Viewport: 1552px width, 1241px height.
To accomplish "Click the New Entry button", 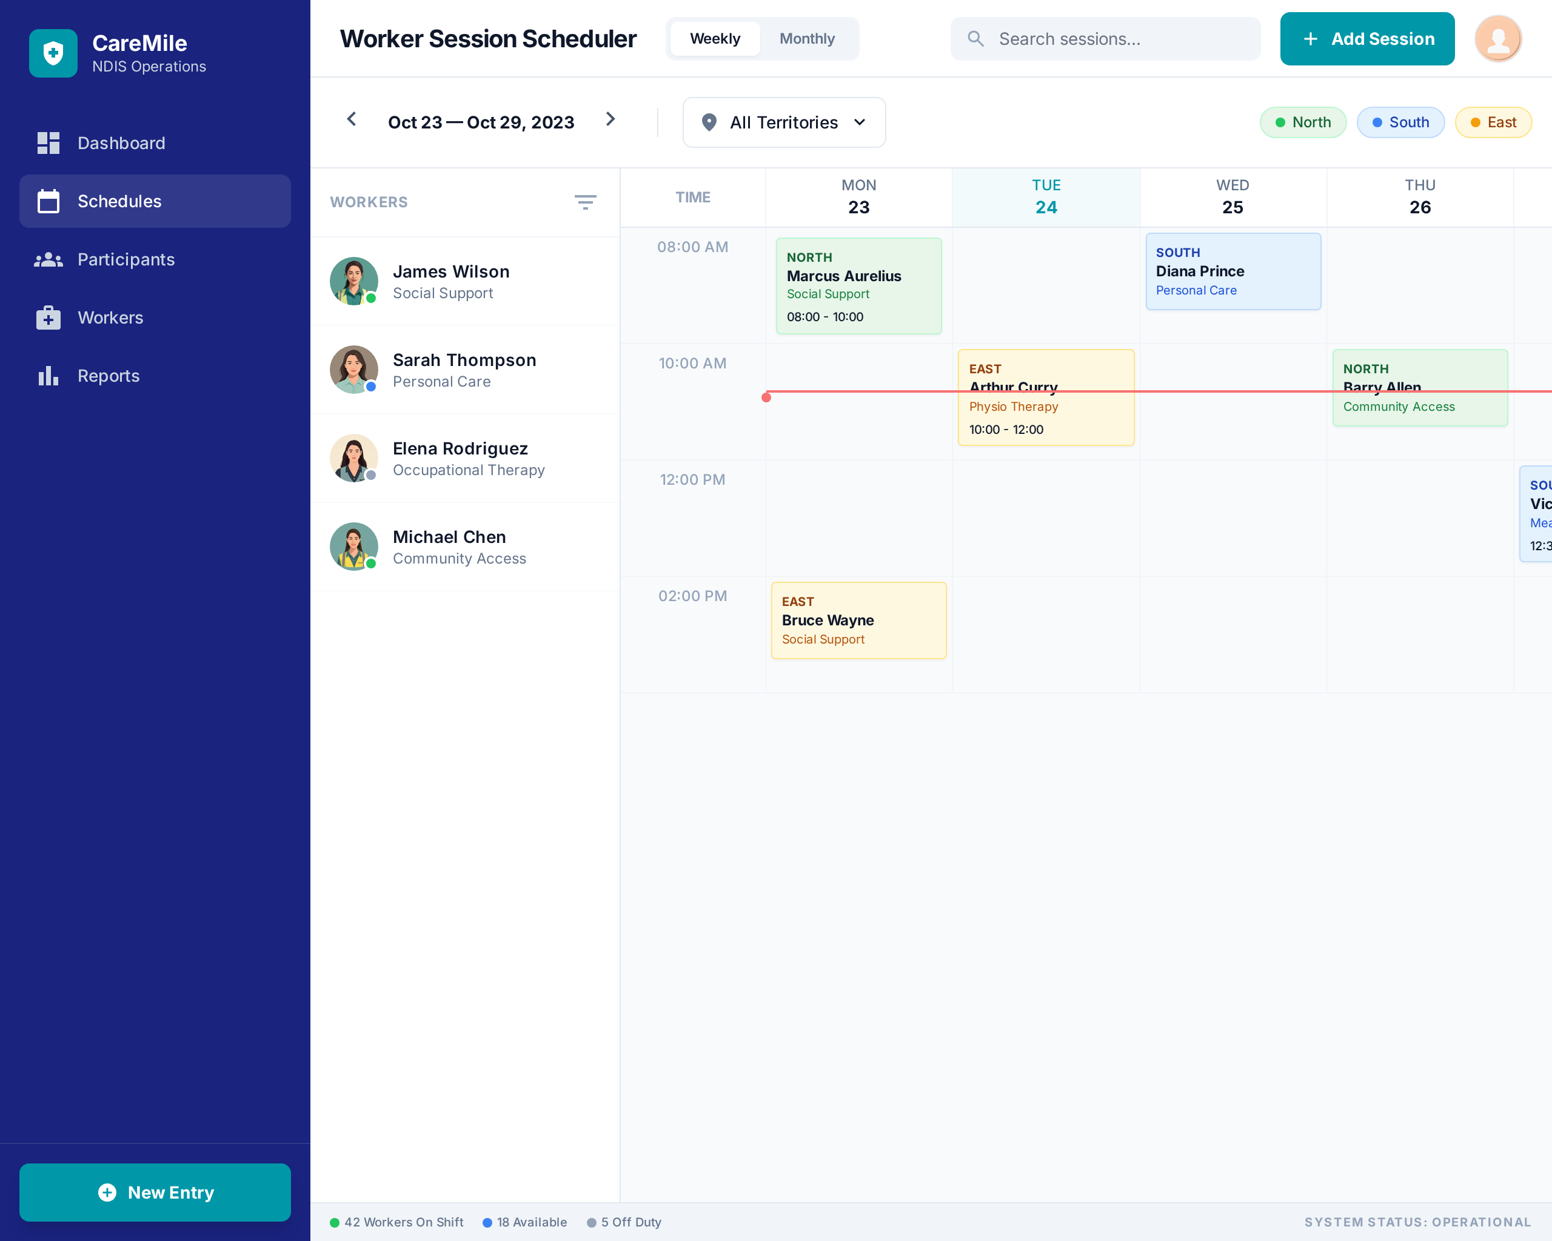I will click(x=155, y=1192).
